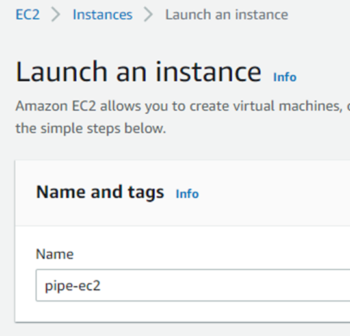Click the Name field containing pipe-ec2
Image resolution: width=350 pixels, height=336 pixels.
[x=193, y=285]
